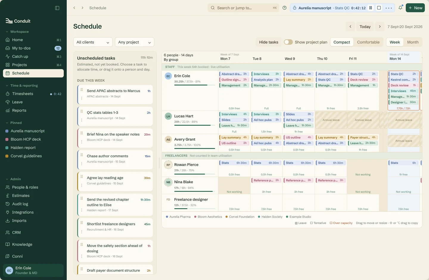Jump to Today in the schedule

(365, 27)
